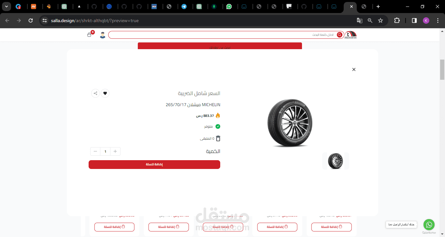Close the current active tab
This screenshot has width=445, height=237.
[351, 7]
